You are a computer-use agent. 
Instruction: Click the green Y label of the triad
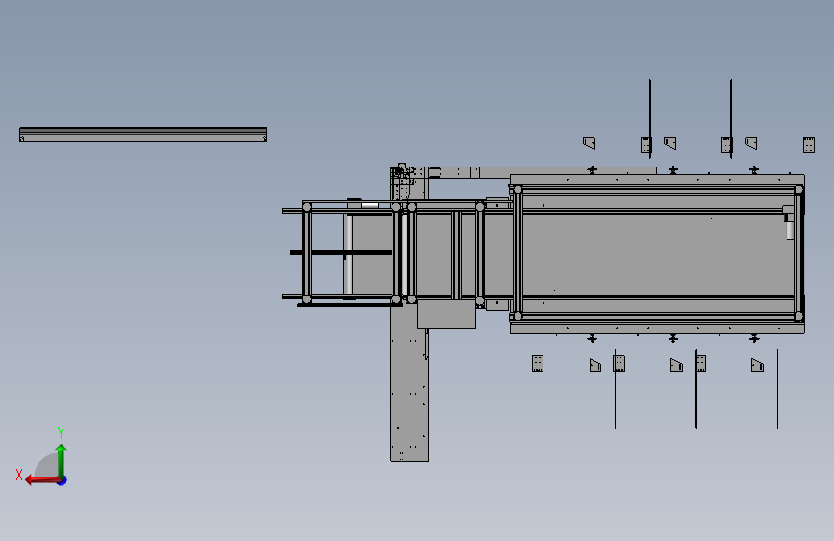pyautogui.click(x=61, y=432)
